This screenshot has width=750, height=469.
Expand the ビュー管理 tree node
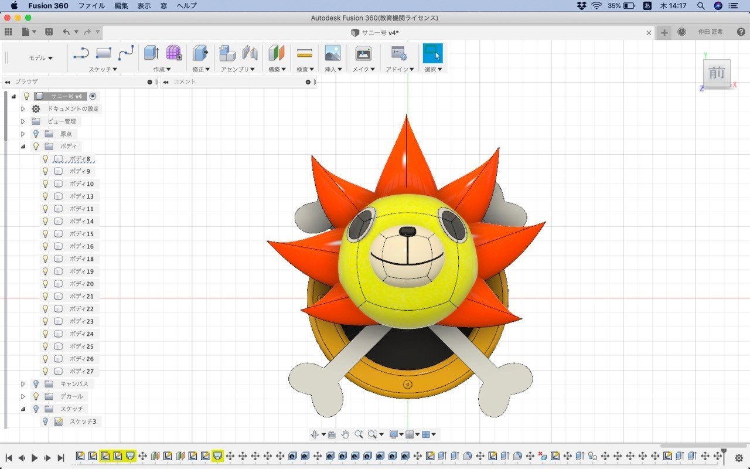(x=23, y=121)
